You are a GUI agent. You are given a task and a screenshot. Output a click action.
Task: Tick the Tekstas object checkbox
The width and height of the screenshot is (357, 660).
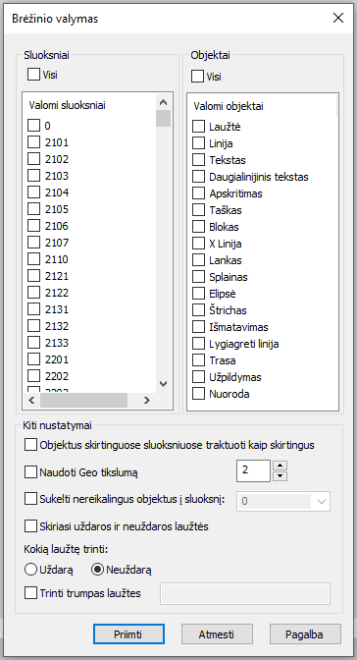click(x=198, y=160)
